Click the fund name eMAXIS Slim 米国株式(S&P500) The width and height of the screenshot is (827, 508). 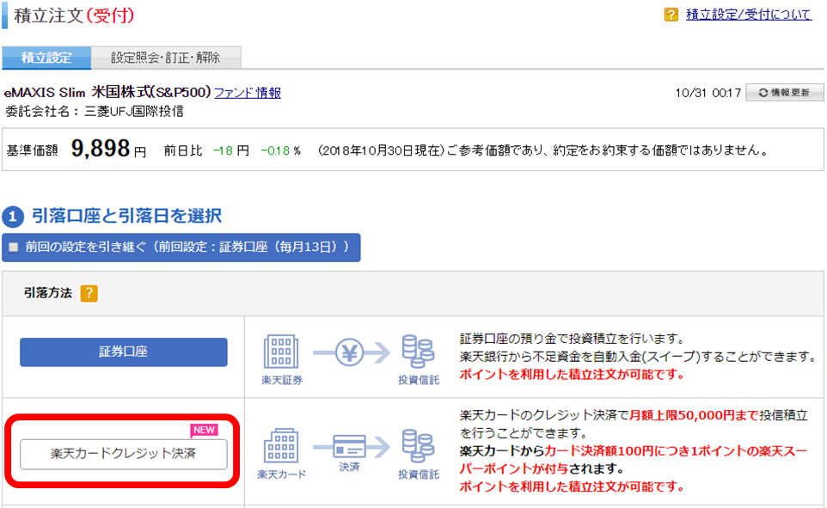[107, 92]
